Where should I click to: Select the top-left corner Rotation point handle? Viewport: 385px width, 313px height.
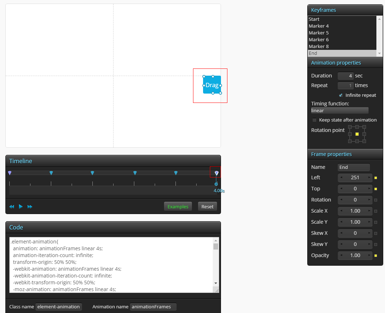click(x=349, y=126)
